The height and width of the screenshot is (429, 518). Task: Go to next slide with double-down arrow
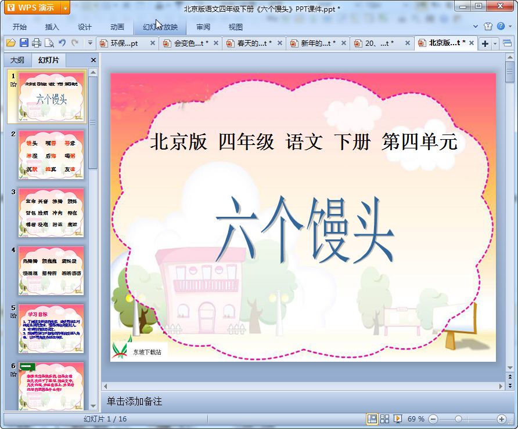(510, 385)
